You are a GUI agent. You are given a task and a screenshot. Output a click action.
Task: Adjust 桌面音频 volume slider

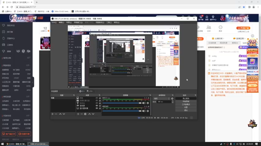pyautogui.click(x=122, y=111)
